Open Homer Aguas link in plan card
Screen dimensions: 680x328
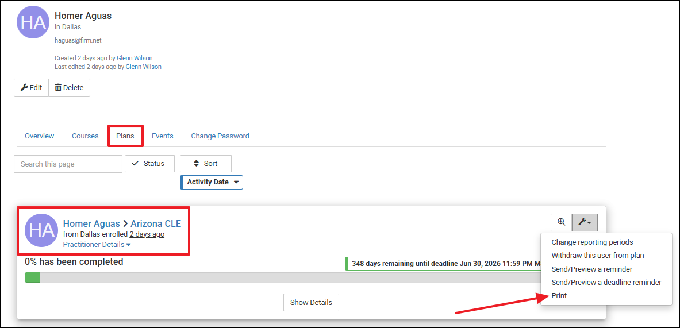(x=91, y=223)
